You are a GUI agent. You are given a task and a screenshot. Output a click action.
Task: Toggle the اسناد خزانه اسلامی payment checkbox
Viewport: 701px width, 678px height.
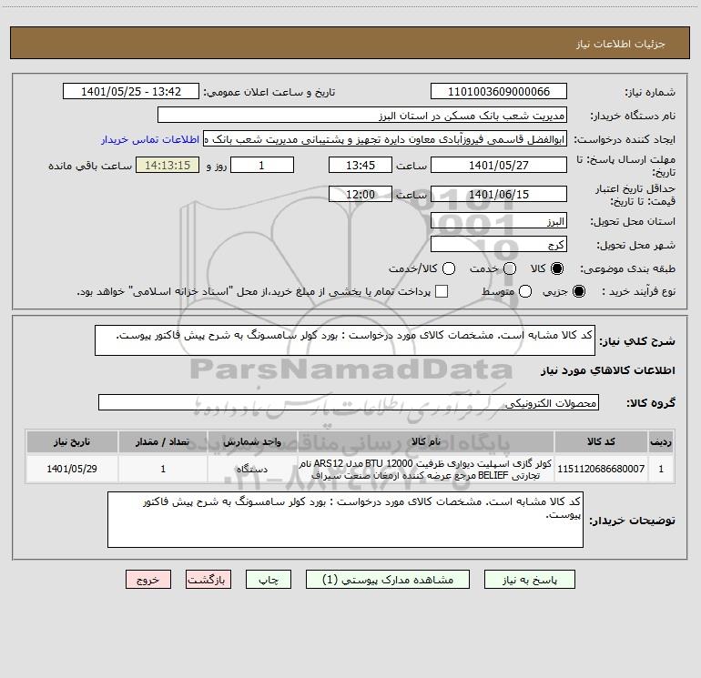[442, 291]
